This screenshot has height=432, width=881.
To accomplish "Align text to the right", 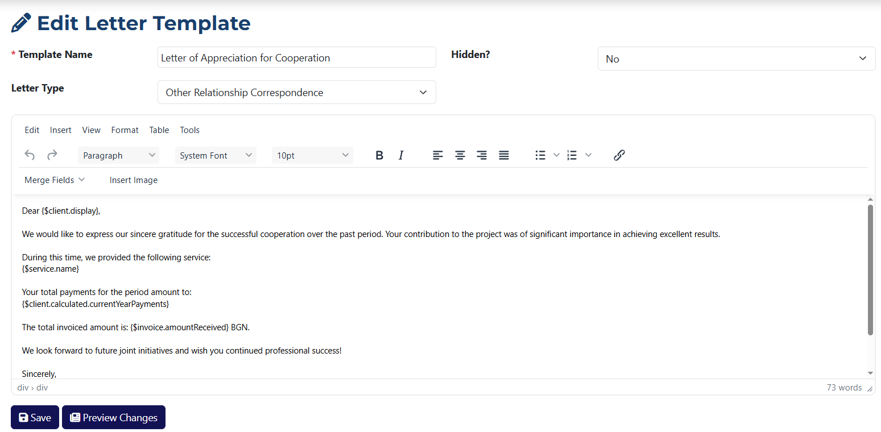I will click(481, 155).
